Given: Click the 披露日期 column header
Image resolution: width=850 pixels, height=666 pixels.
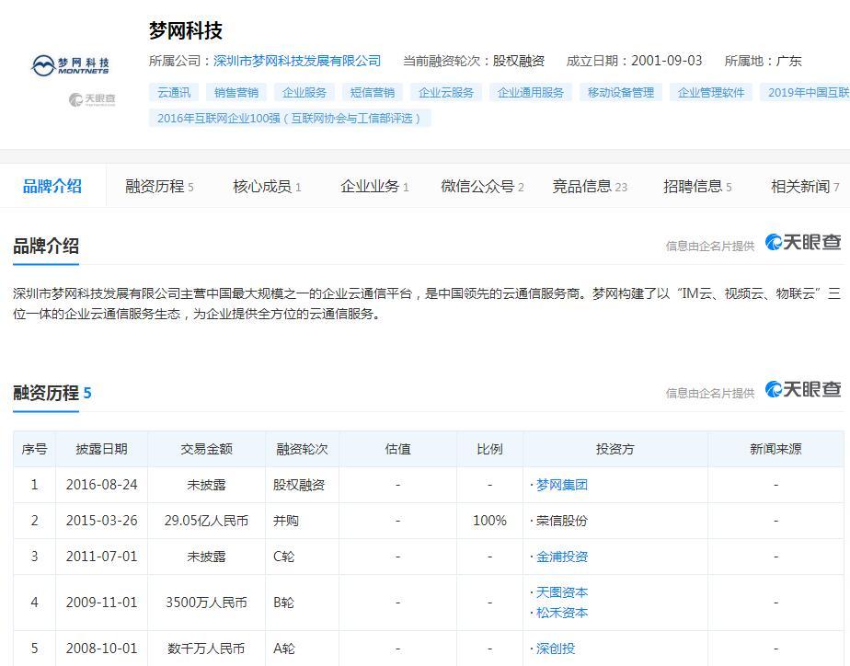Looking at the screenshot, I should [x=101, y=449].
